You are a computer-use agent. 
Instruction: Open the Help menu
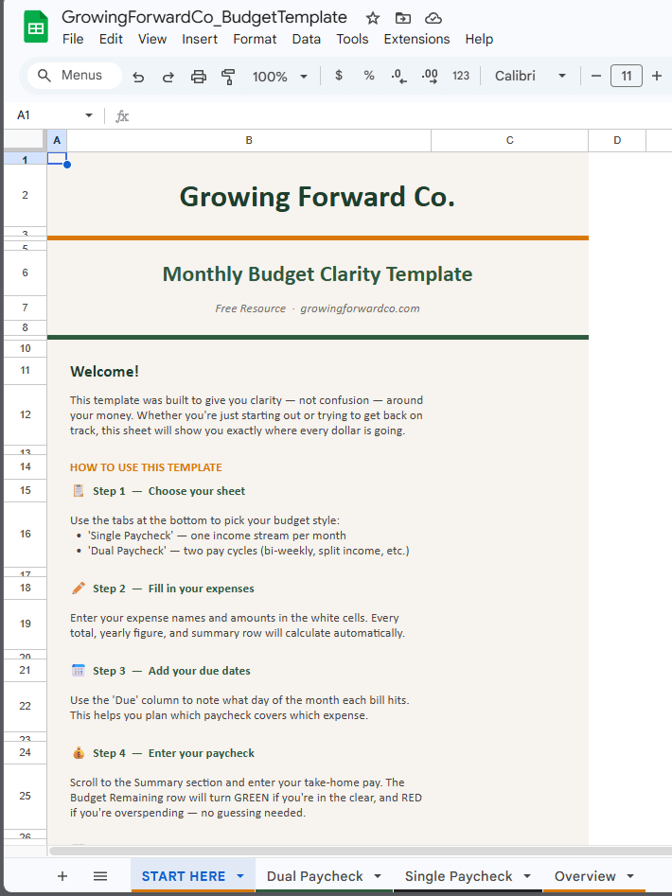479,39
